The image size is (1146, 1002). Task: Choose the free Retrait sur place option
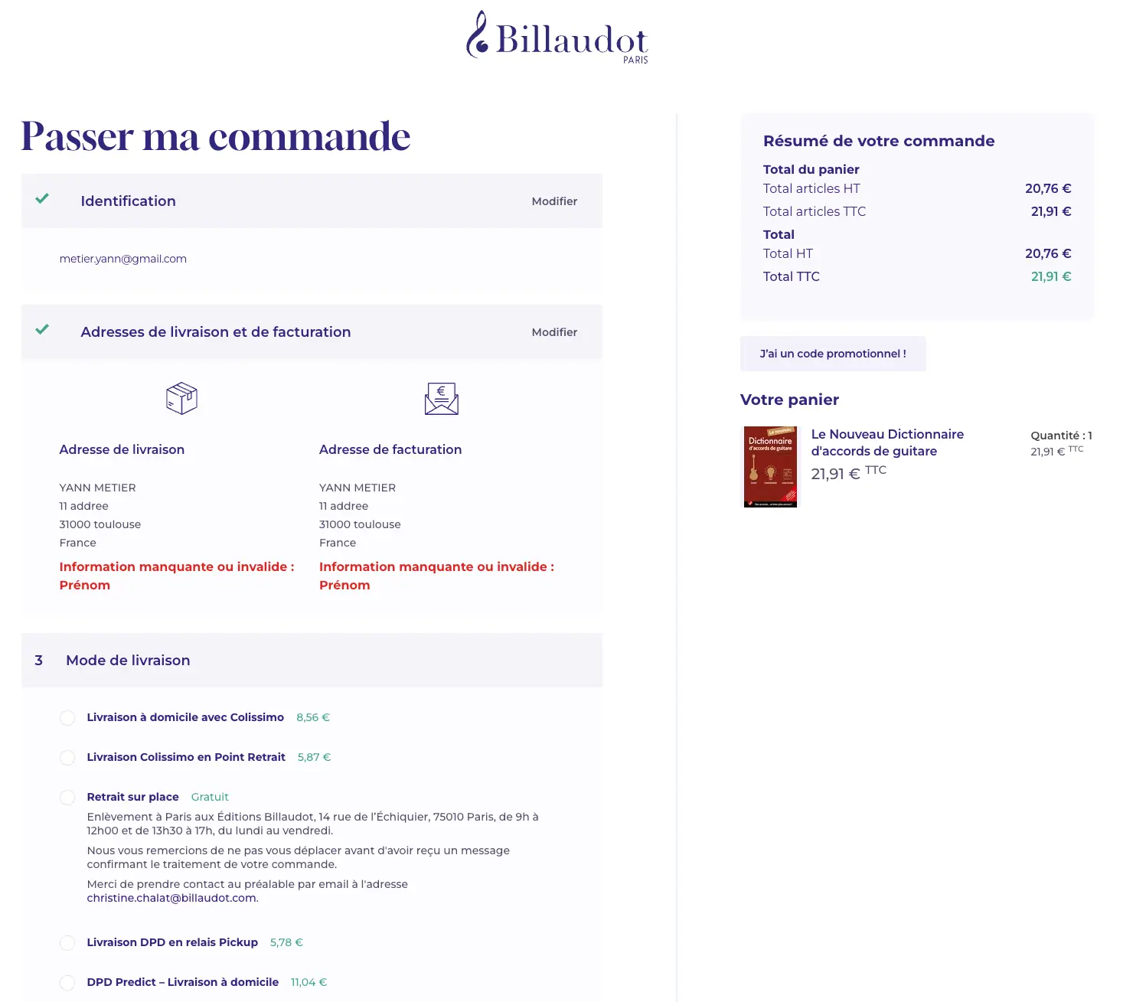click(67, 797)
